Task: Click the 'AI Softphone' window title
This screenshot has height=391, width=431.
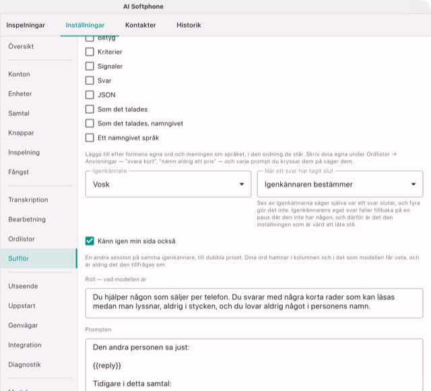Action: (143, 7)
